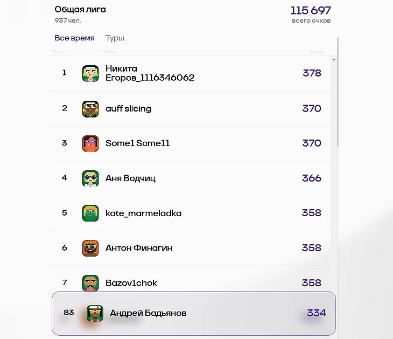Click Андрей Бадьянов's avatar icon
This screenshot has width=393, height=339.
95,313
